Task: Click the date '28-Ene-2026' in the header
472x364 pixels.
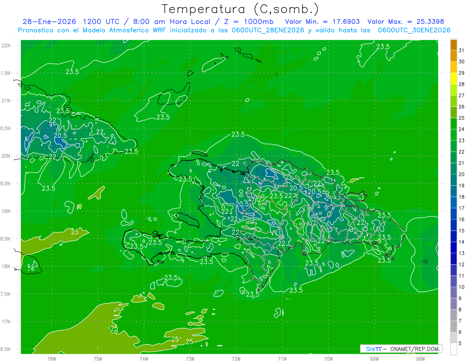Action: pyautogui.click(x=49, y=22)
